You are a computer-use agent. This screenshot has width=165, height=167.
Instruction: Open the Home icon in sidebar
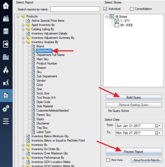point(6,6)
